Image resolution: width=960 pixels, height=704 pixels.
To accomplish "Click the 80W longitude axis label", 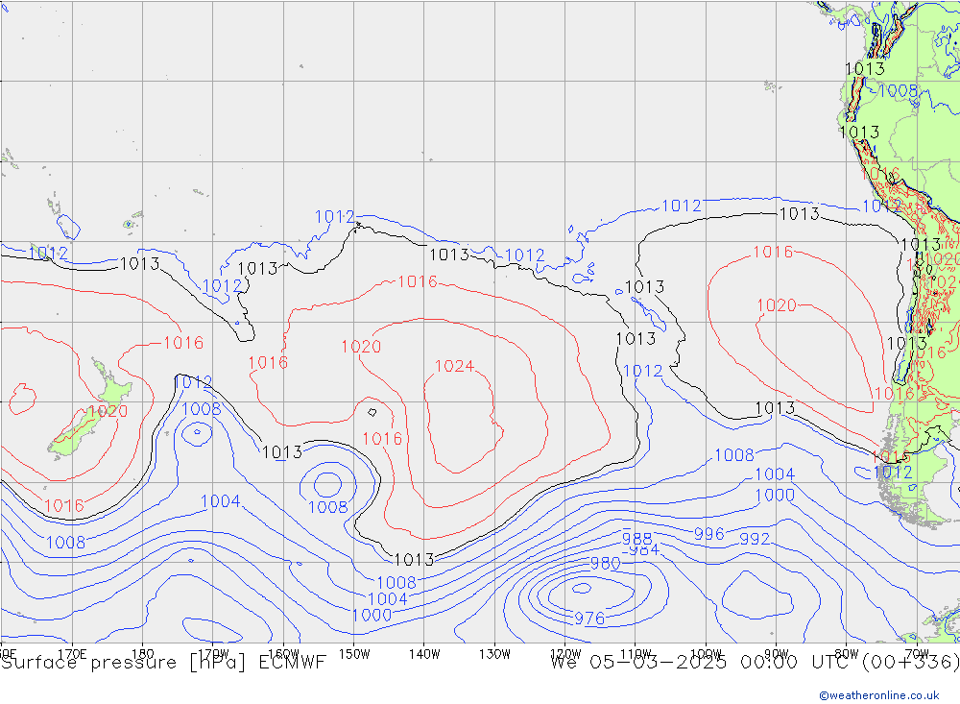I will 847,654.
